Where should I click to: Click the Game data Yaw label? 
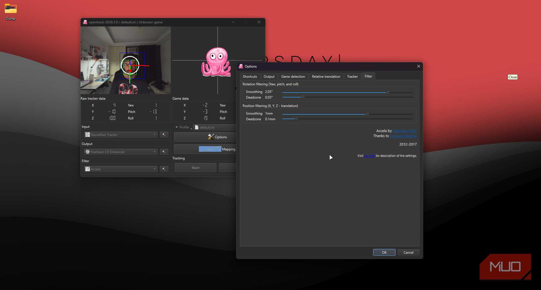[223, 105]
